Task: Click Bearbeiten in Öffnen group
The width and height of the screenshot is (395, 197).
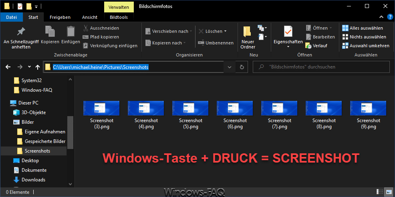Action: 320,37
